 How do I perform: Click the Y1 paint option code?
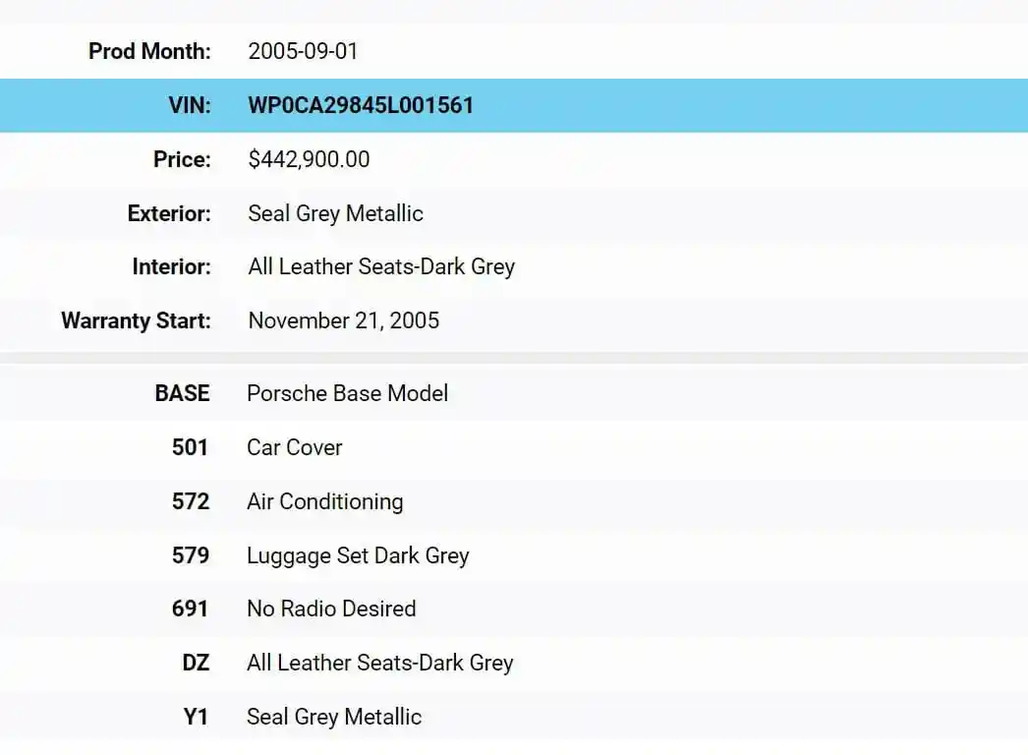pos(196,717)
